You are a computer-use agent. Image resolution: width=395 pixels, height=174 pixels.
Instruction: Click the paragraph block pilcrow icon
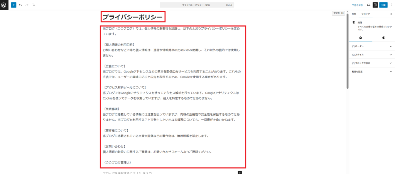(354, 22)
